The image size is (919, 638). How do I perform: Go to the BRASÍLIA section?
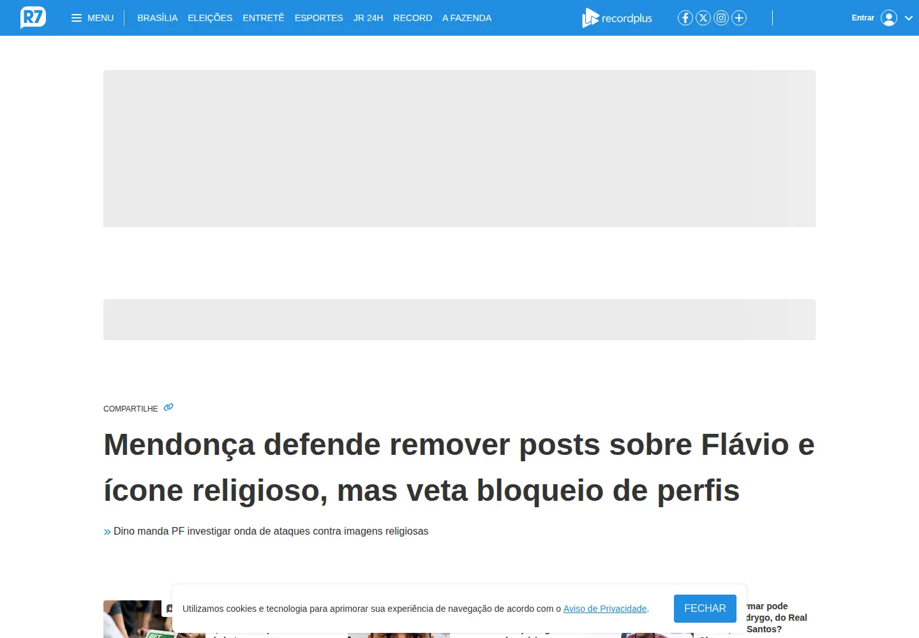coord(158,18)
